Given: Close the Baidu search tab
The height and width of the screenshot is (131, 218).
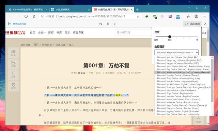Looking at the screenshot, I should point(89,10).
